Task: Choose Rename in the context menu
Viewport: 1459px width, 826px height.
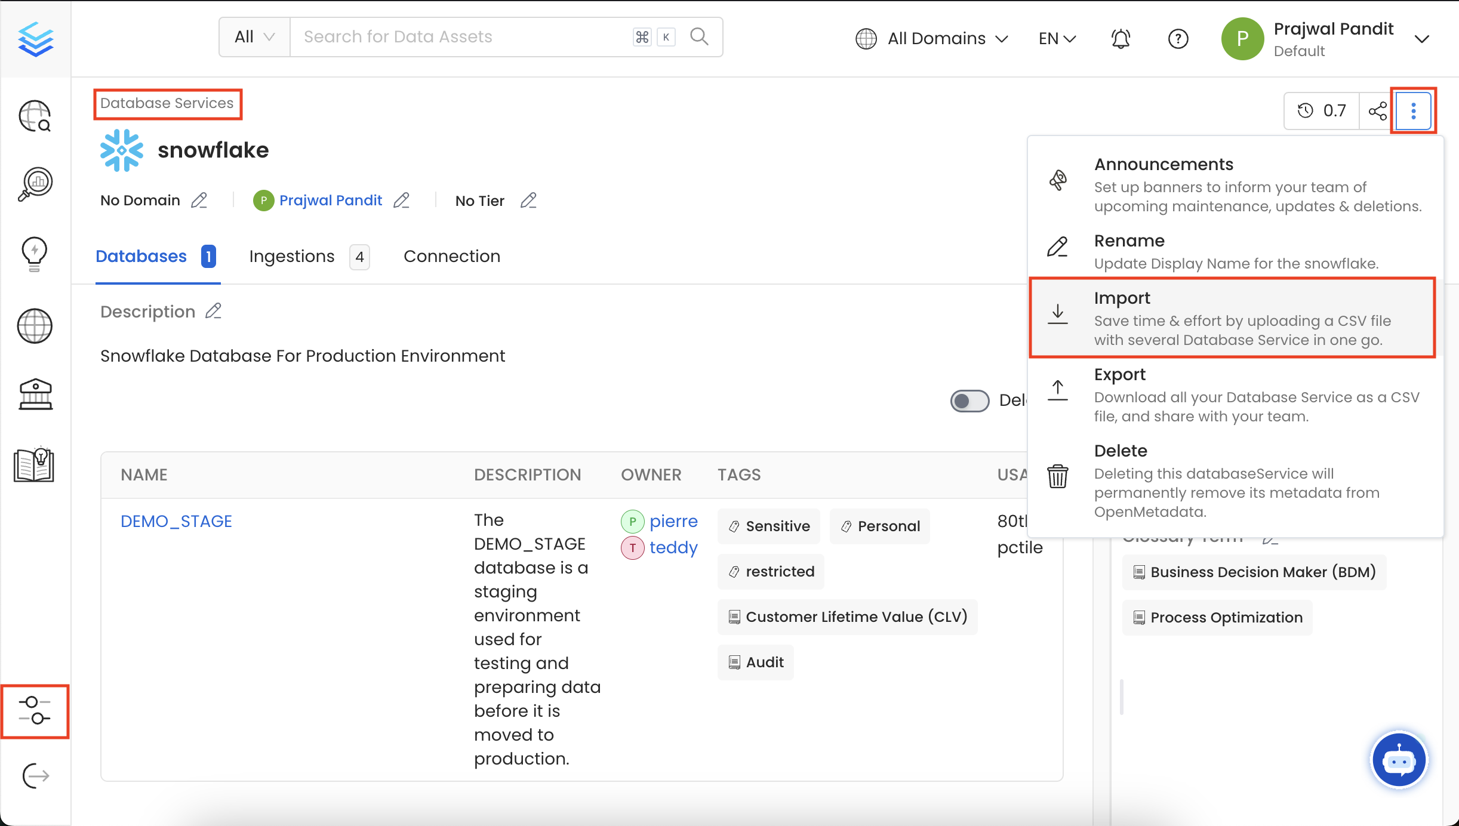Action: click(x=1128, y=241)
